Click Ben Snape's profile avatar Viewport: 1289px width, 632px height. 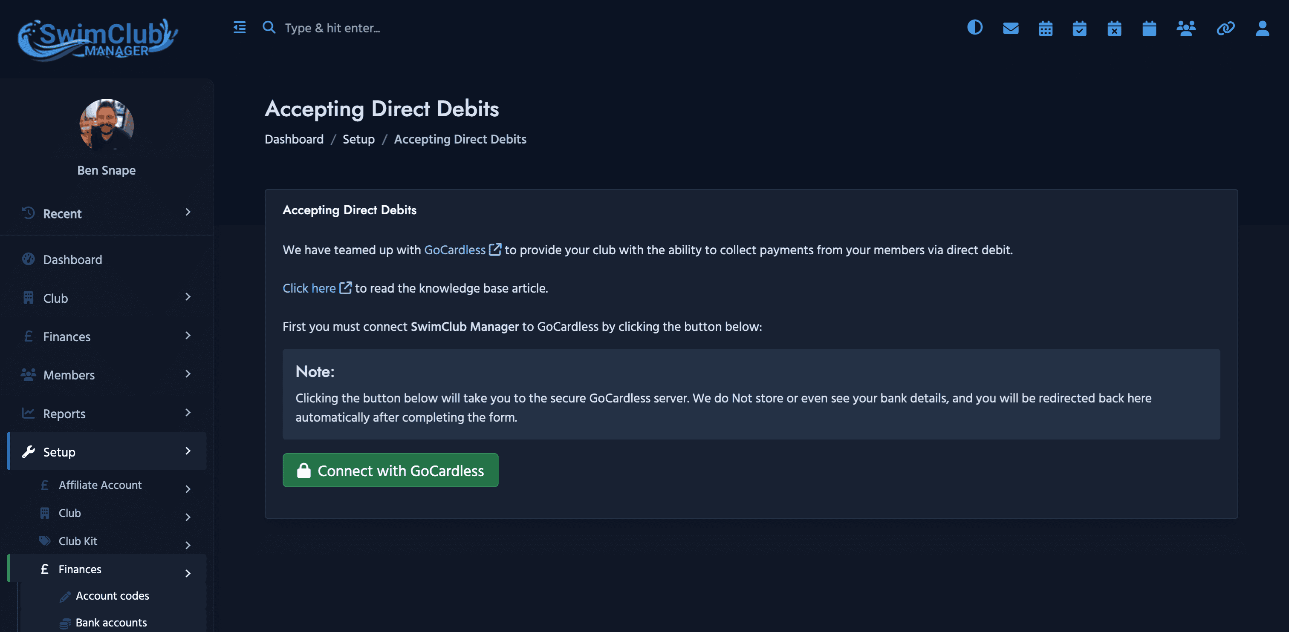(x=107, y=125)
